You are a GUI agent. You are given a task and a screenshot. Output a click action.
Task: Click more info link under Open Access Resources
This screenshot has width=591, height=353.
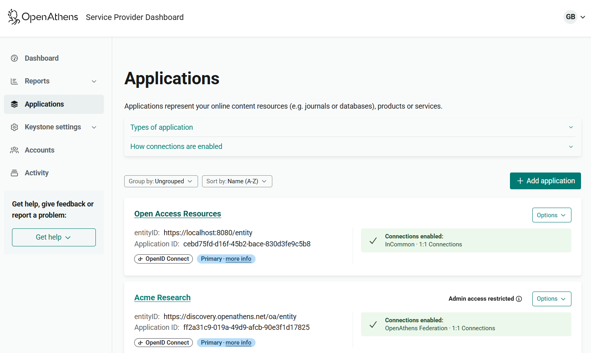point(238,259)
